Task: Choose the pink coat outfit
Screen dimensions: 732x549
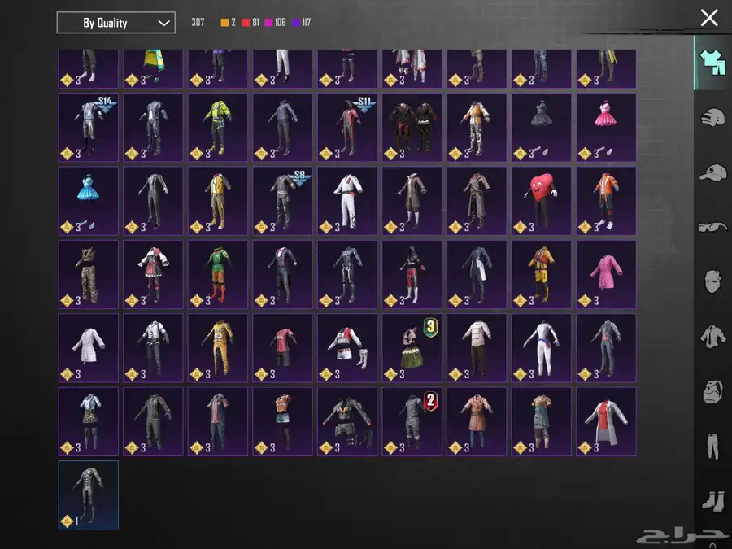Action: tap(606, 275)
